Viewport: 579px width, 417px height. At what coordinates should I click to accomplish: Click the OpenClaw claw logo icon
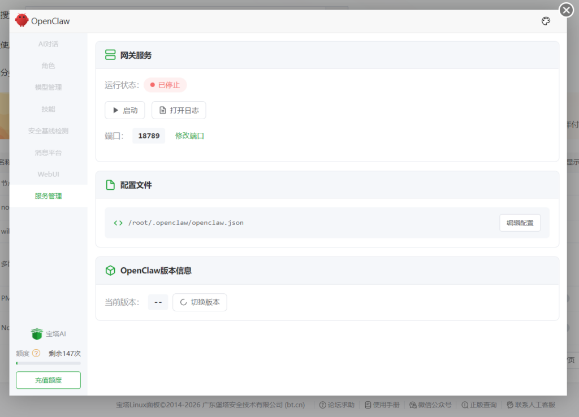21,20
